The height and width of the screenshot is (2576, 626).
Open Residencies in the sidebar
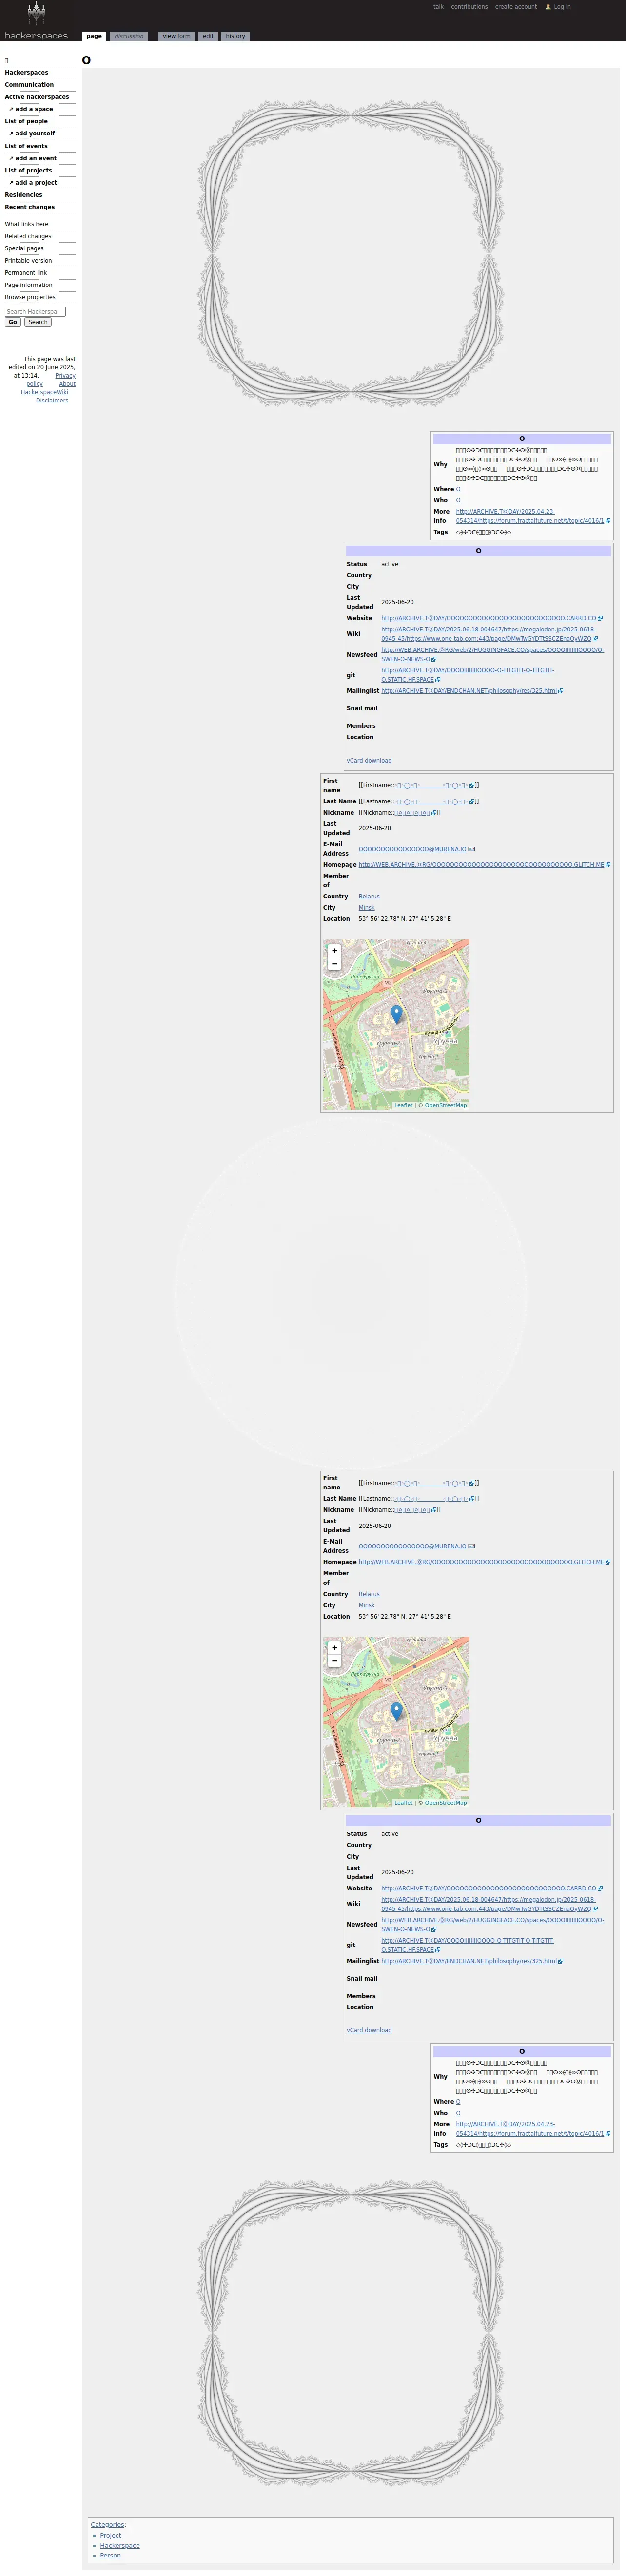point(23,195)
